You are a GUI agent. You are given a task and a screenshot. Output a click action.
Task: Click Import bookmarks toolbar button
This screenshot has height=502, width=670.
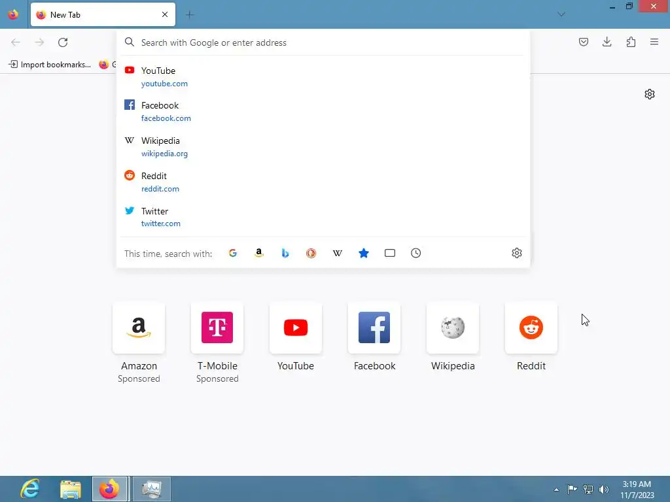(50, 65)
